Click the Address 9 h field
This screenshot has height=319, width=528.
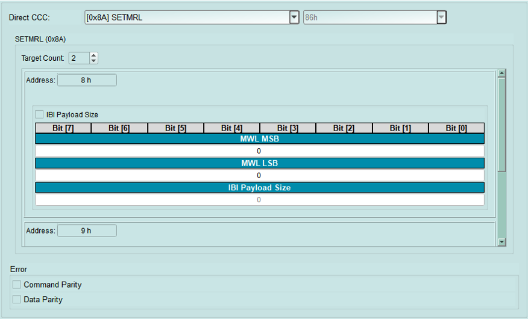click(x=87, y=231)
